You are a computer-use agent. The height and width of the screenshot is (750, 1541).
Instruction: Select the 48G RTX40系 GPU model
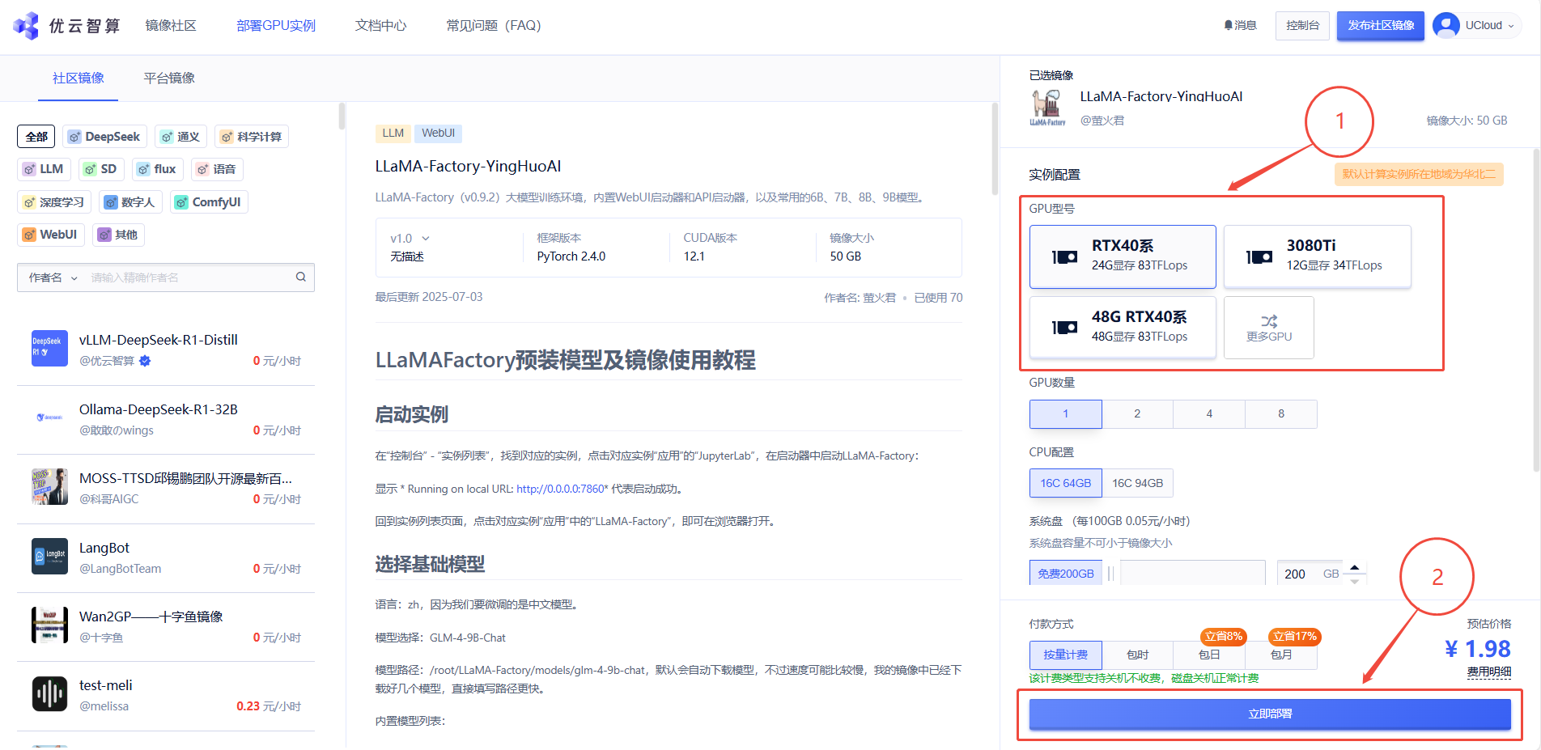[x=1123, y=327]
